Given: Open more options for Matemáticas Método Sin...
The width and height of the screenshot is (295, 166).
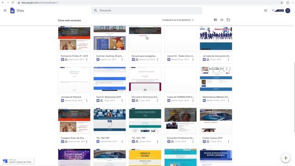Looking at the screenshot, I should click(x=229, y=101).
